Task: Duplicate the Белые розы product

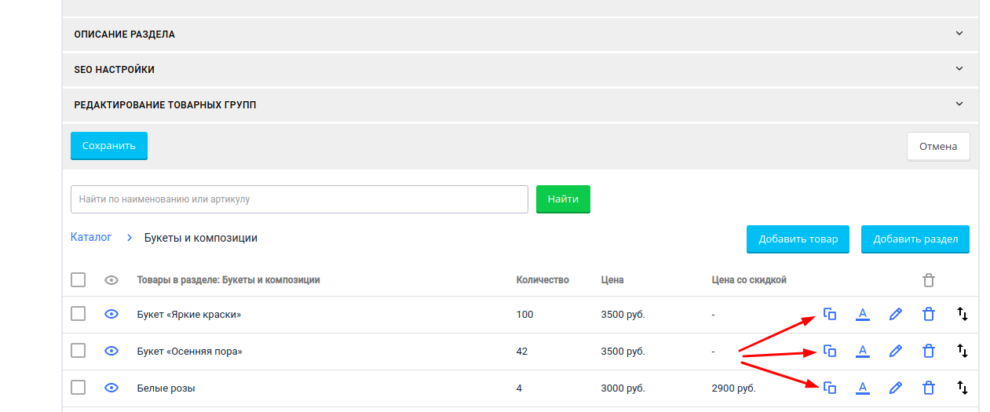Action: point(829,388)
